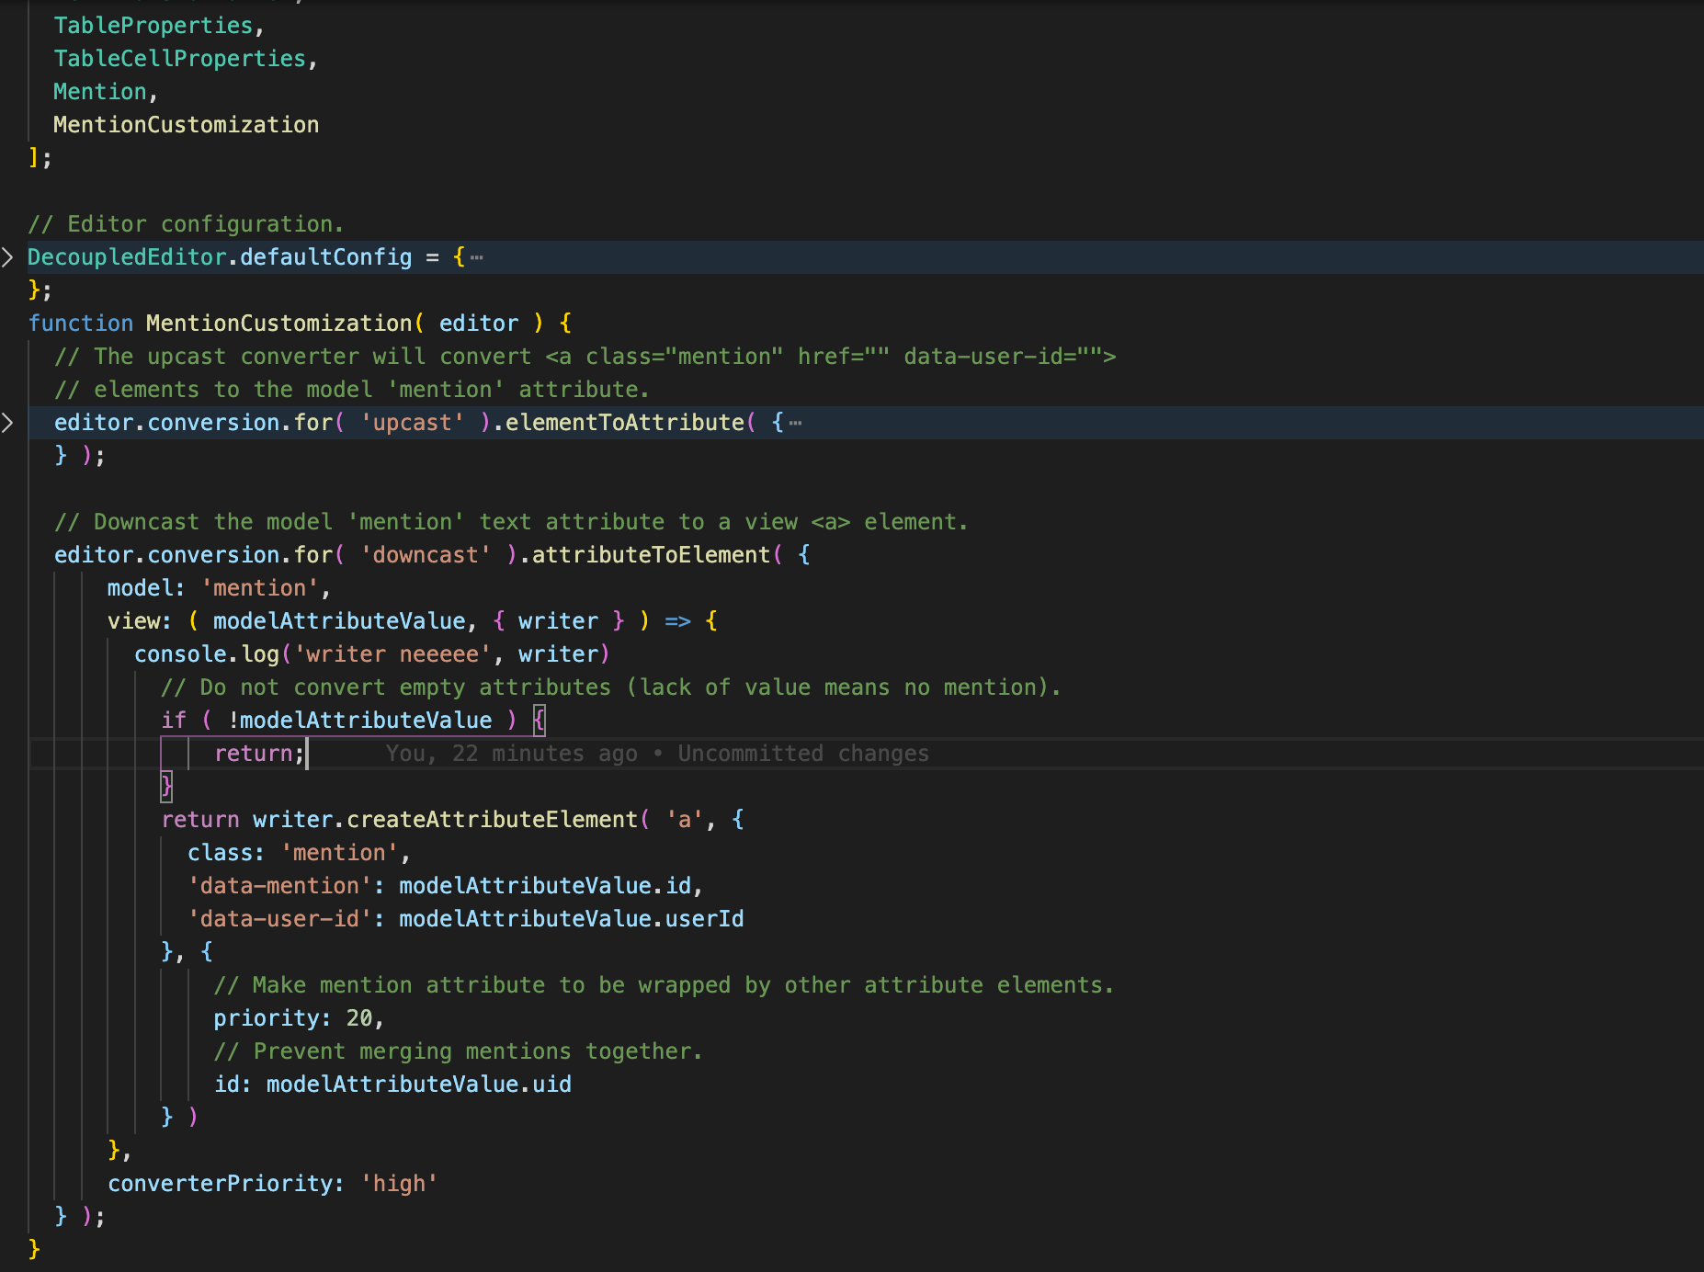Click the comment about upcast converter
Viewport: 1704px width, 1272px height.
585,357
